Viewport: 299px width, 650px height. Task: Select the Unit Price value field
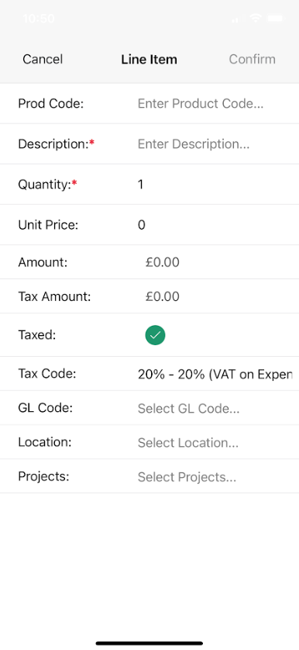pyautogui.click(x=215, y=225)
